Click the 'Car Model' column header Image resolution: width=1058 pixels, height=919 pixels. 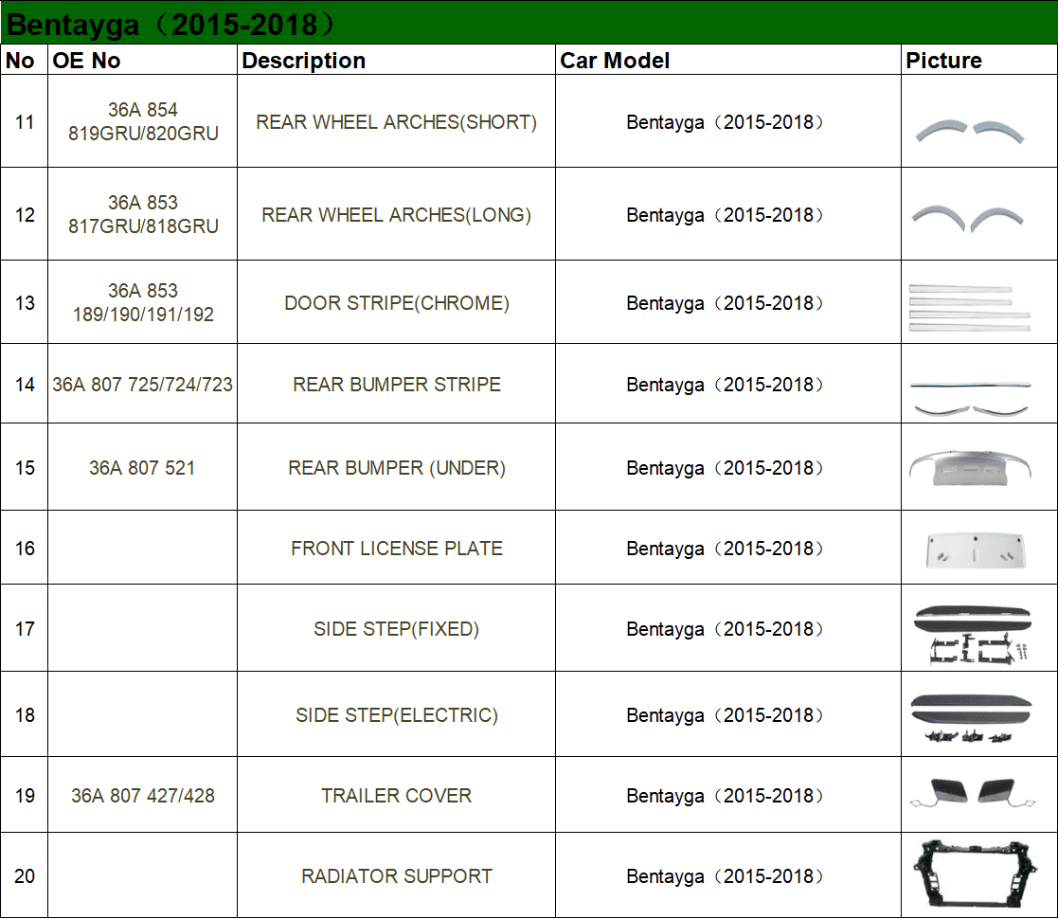coord(615,61)
